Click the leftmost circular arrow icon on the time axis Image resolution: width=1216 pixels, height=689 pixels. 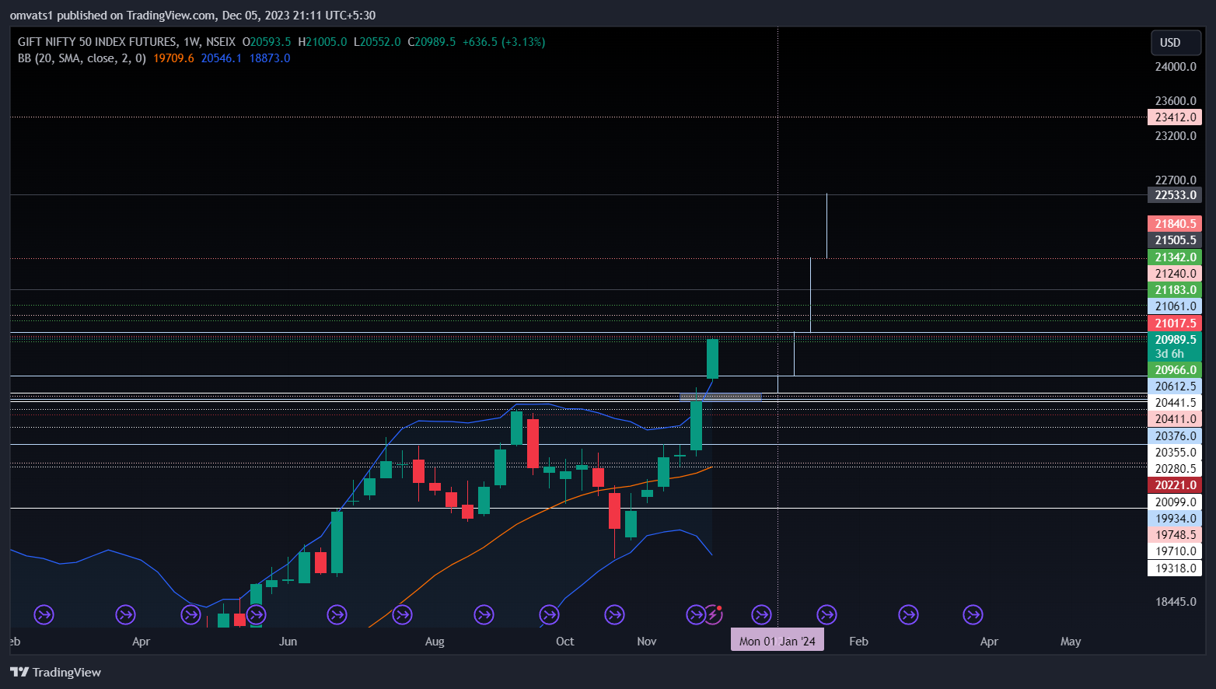44,615
